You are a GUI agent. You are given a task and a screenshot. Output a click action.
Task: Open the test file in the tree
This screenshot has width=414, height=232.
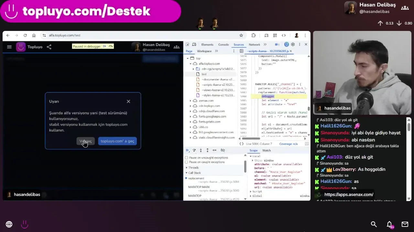[x=204, y=74]
